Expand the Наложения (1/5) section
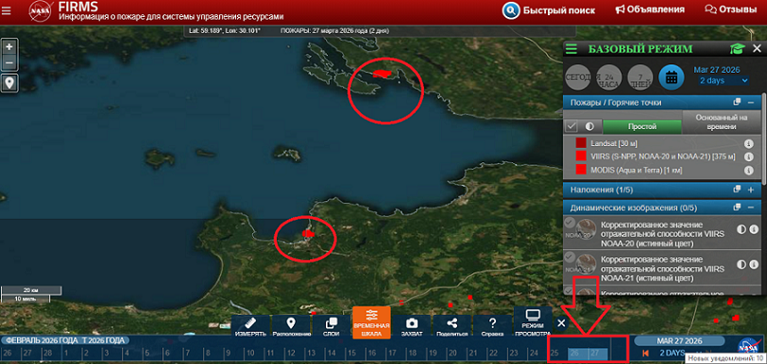Screen dimensions: 767x364 [x=751, y=190]
